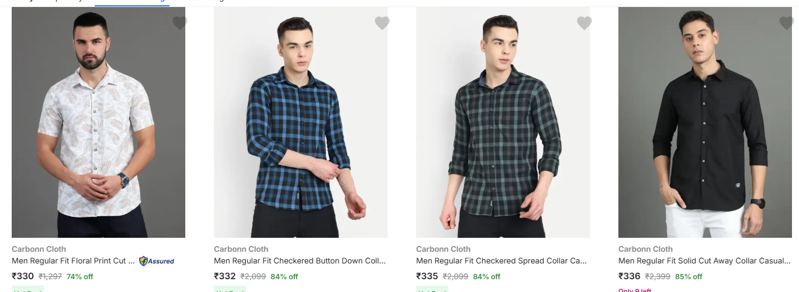The height and width of the screenshot is (292, 799).
Task: Click the 85% off discount label
Action: pyautogui.click(x=689, y=277)
